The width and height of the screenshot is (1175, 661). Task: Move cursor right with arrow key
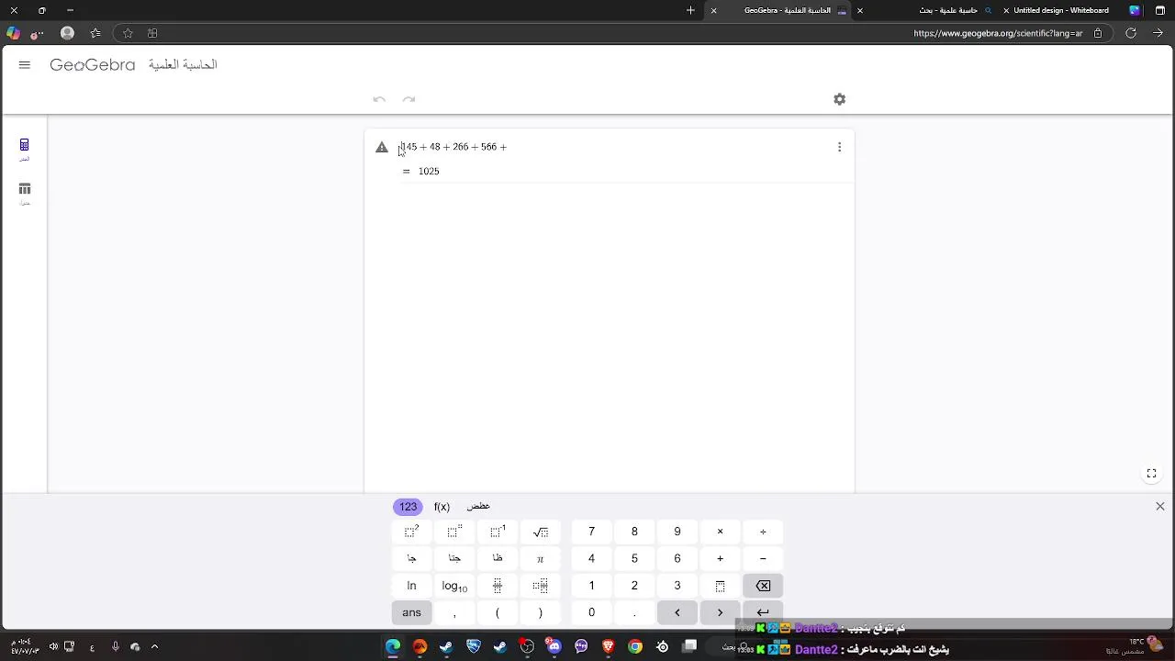(x=720, y=612)
